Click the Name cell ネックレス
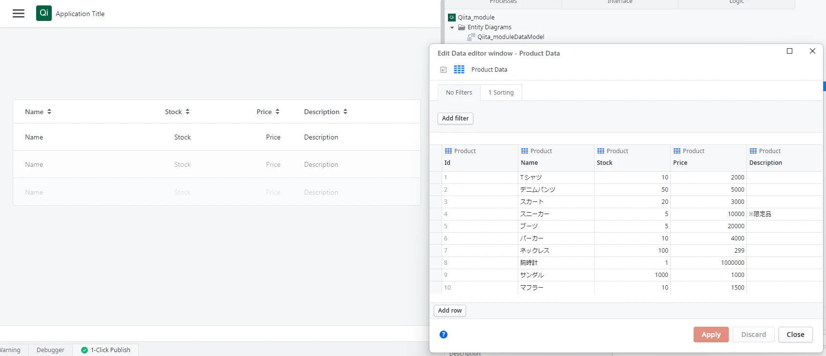Image resolution: width=826 pixels, height=356 pixels. 556,251
